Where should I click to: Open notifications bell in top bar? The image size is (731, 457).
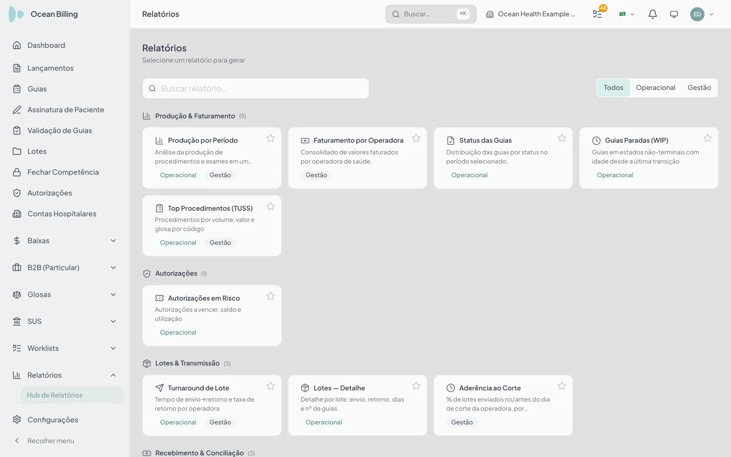652,14
